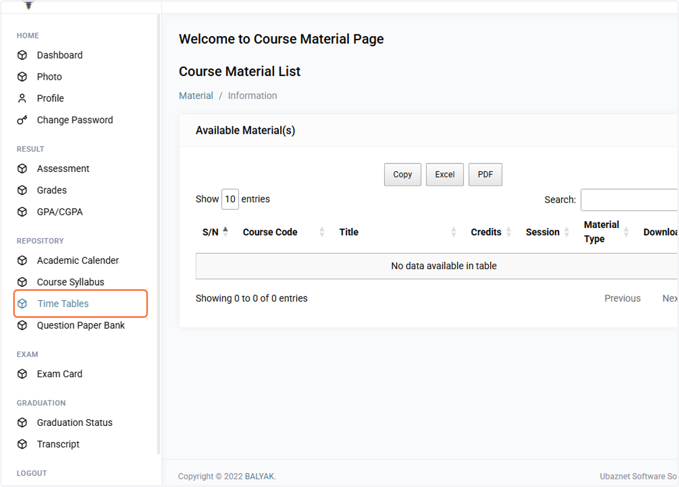Click the cube icon beside Graduation Status
The width and height of the screenshot is (679, 487).
pyautogui.click(x=22, y=423)
